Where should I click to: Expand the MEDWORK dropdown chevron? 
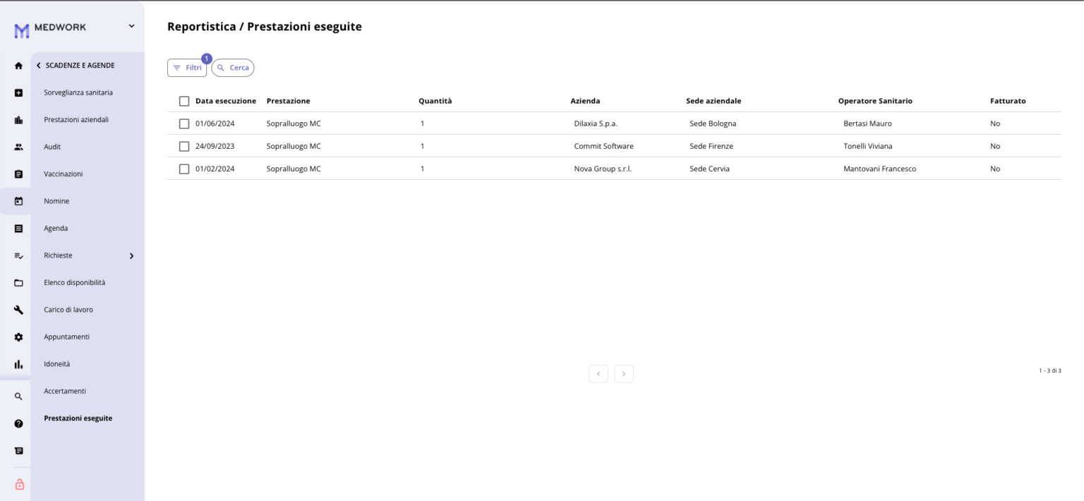[x=131, y=26]
